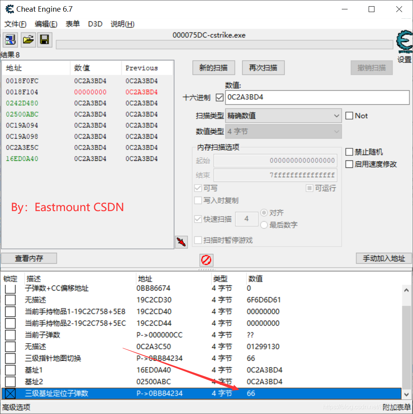Select the 对齐 radio button
The width and height of the screenshot is (413, 414).
pos(264,213)
